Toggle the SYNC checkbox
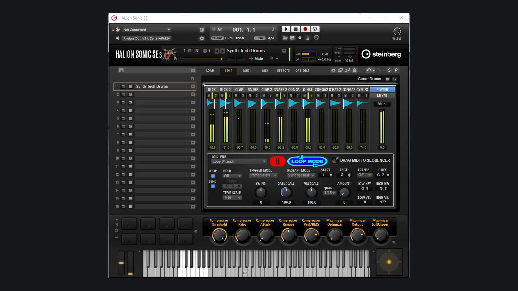 pyautogui.click(x=213, y=186)
